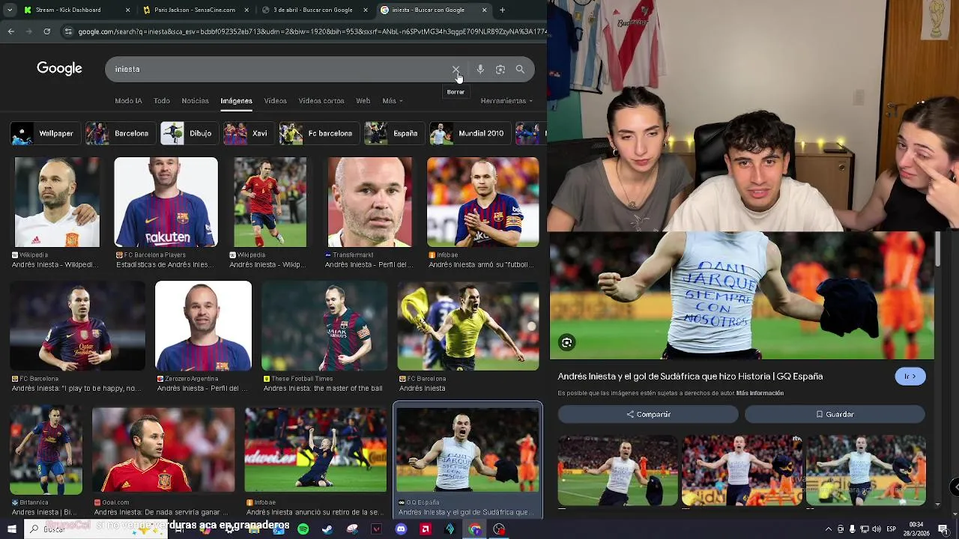Clear the search box with the X icon
The image size is (959, 539).
456,70
